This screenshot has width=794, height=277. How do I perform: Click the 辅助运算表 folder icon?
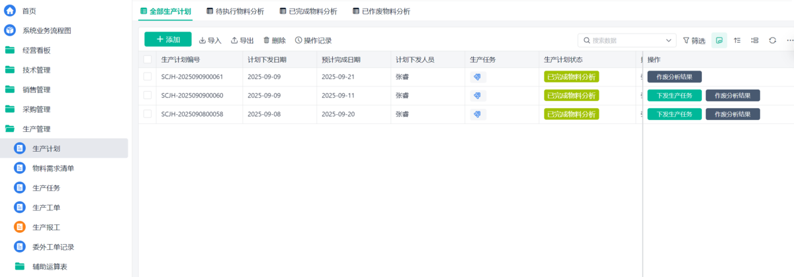click(x=20, y=267)
